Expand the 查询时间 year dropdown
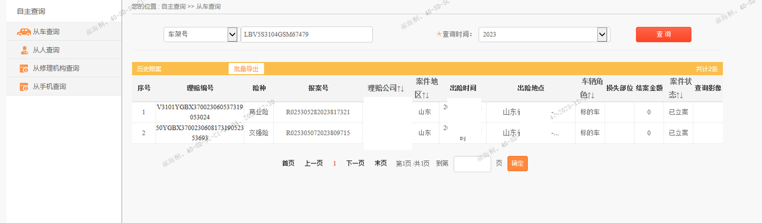 point(602,35)
